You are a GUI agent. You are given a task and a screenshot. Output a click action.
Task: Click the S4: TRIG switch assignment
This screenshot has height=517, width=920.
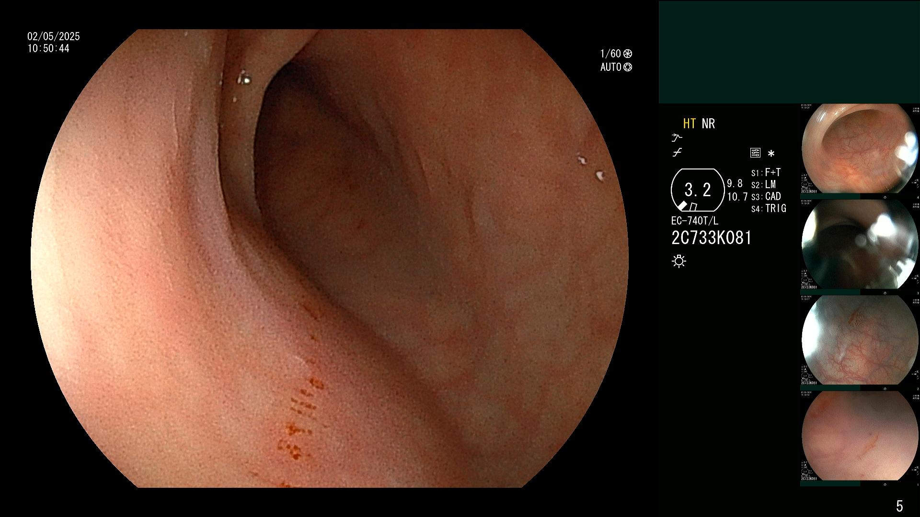pyautogui.click(x=769, y=208)
